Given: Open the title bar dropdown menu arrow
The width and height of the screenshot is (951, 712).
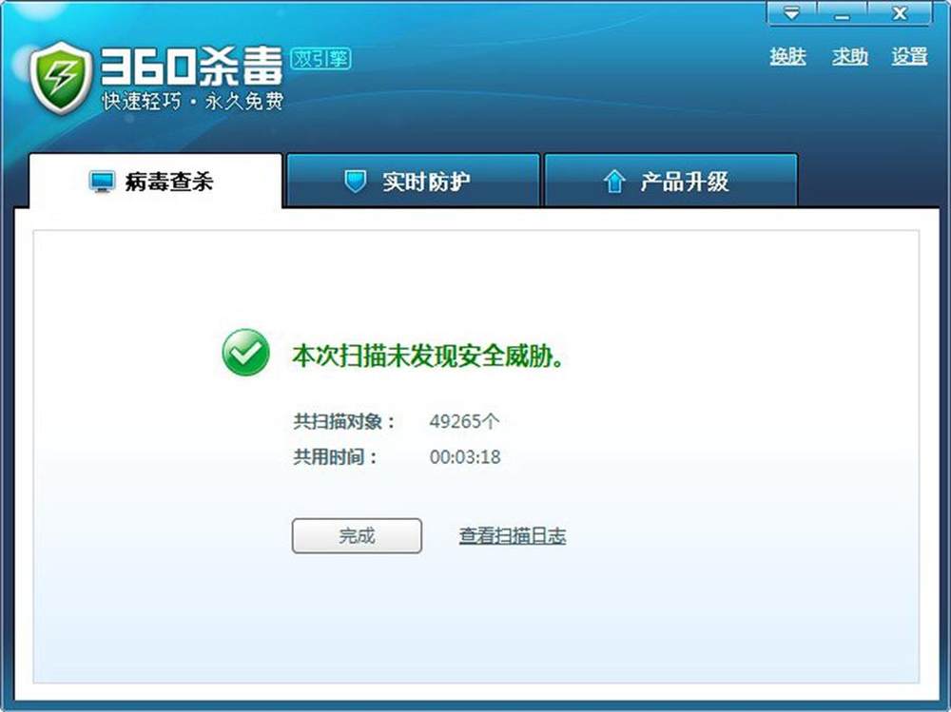Looking at the screenshot, I should point(792,13).
